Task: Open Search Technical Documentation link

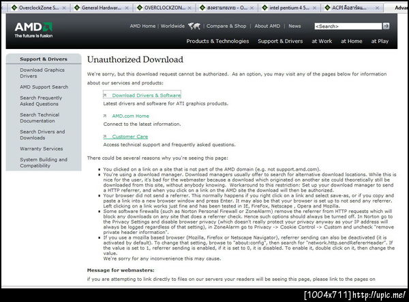Action: (x=40, y=118)
